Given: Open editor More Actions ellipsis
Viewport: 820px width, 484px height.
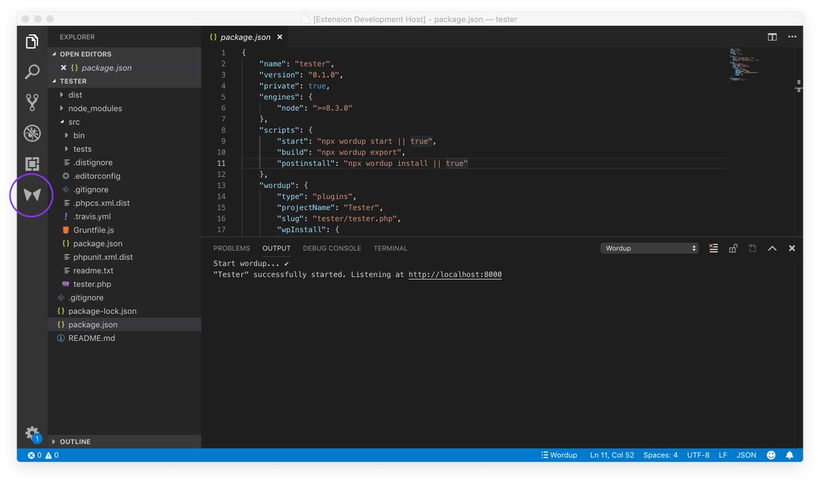Looking at the screenshot, I should point(792,37).
